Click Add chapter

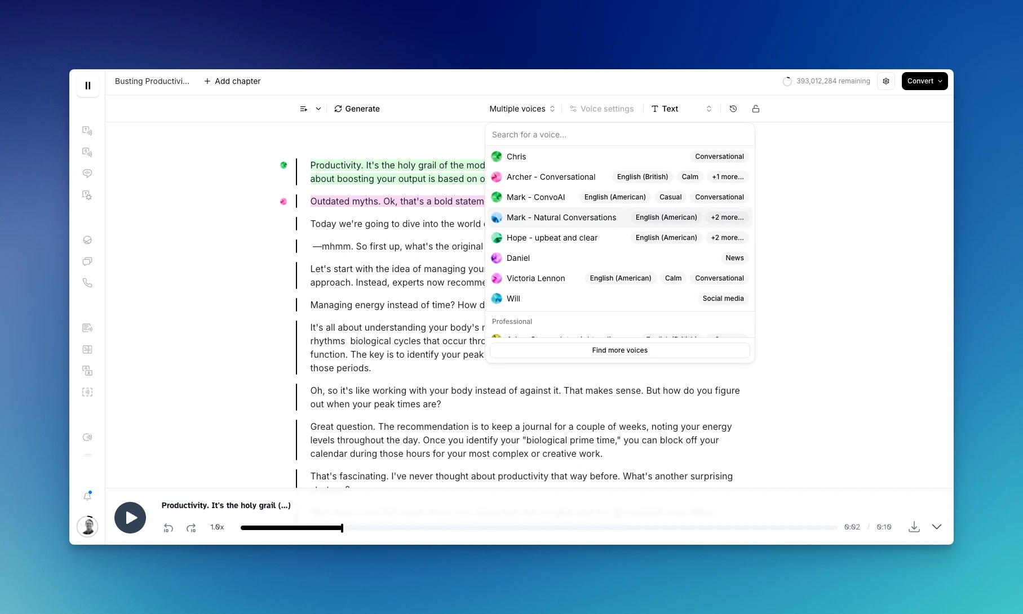point(232,81)
